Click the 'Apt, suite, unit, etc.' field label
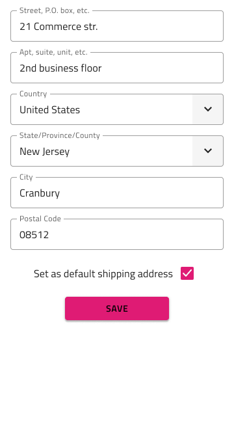234x423 pixels. (53, 52)
